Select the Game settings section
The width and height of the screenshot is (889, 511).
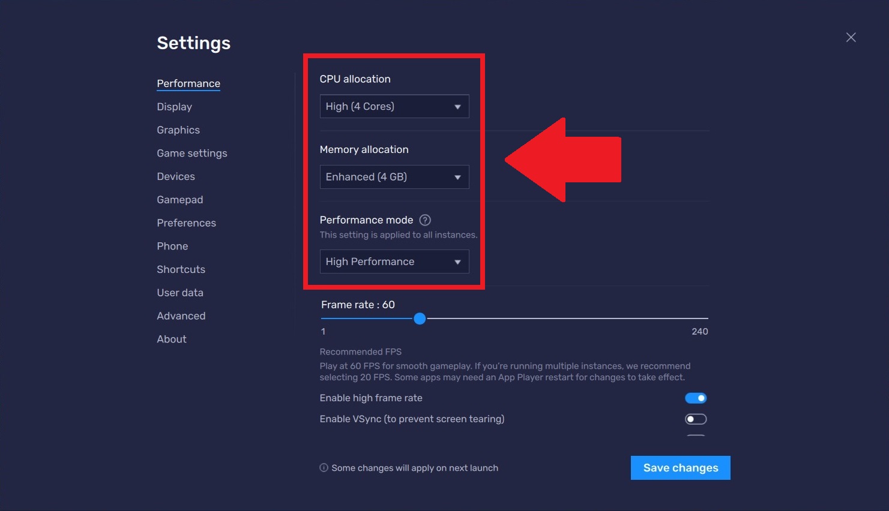191,153
